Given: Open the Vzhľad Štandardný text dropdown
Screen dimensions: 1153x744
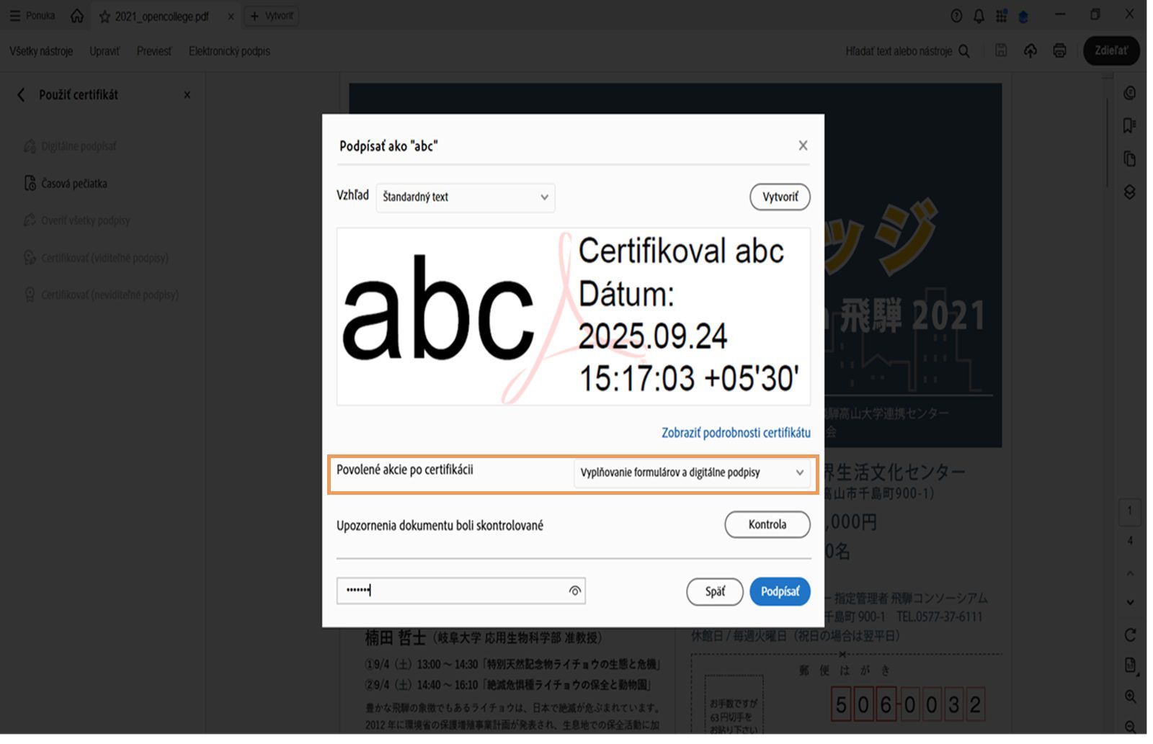Looking at the screenshot, I should pos(465,197).
